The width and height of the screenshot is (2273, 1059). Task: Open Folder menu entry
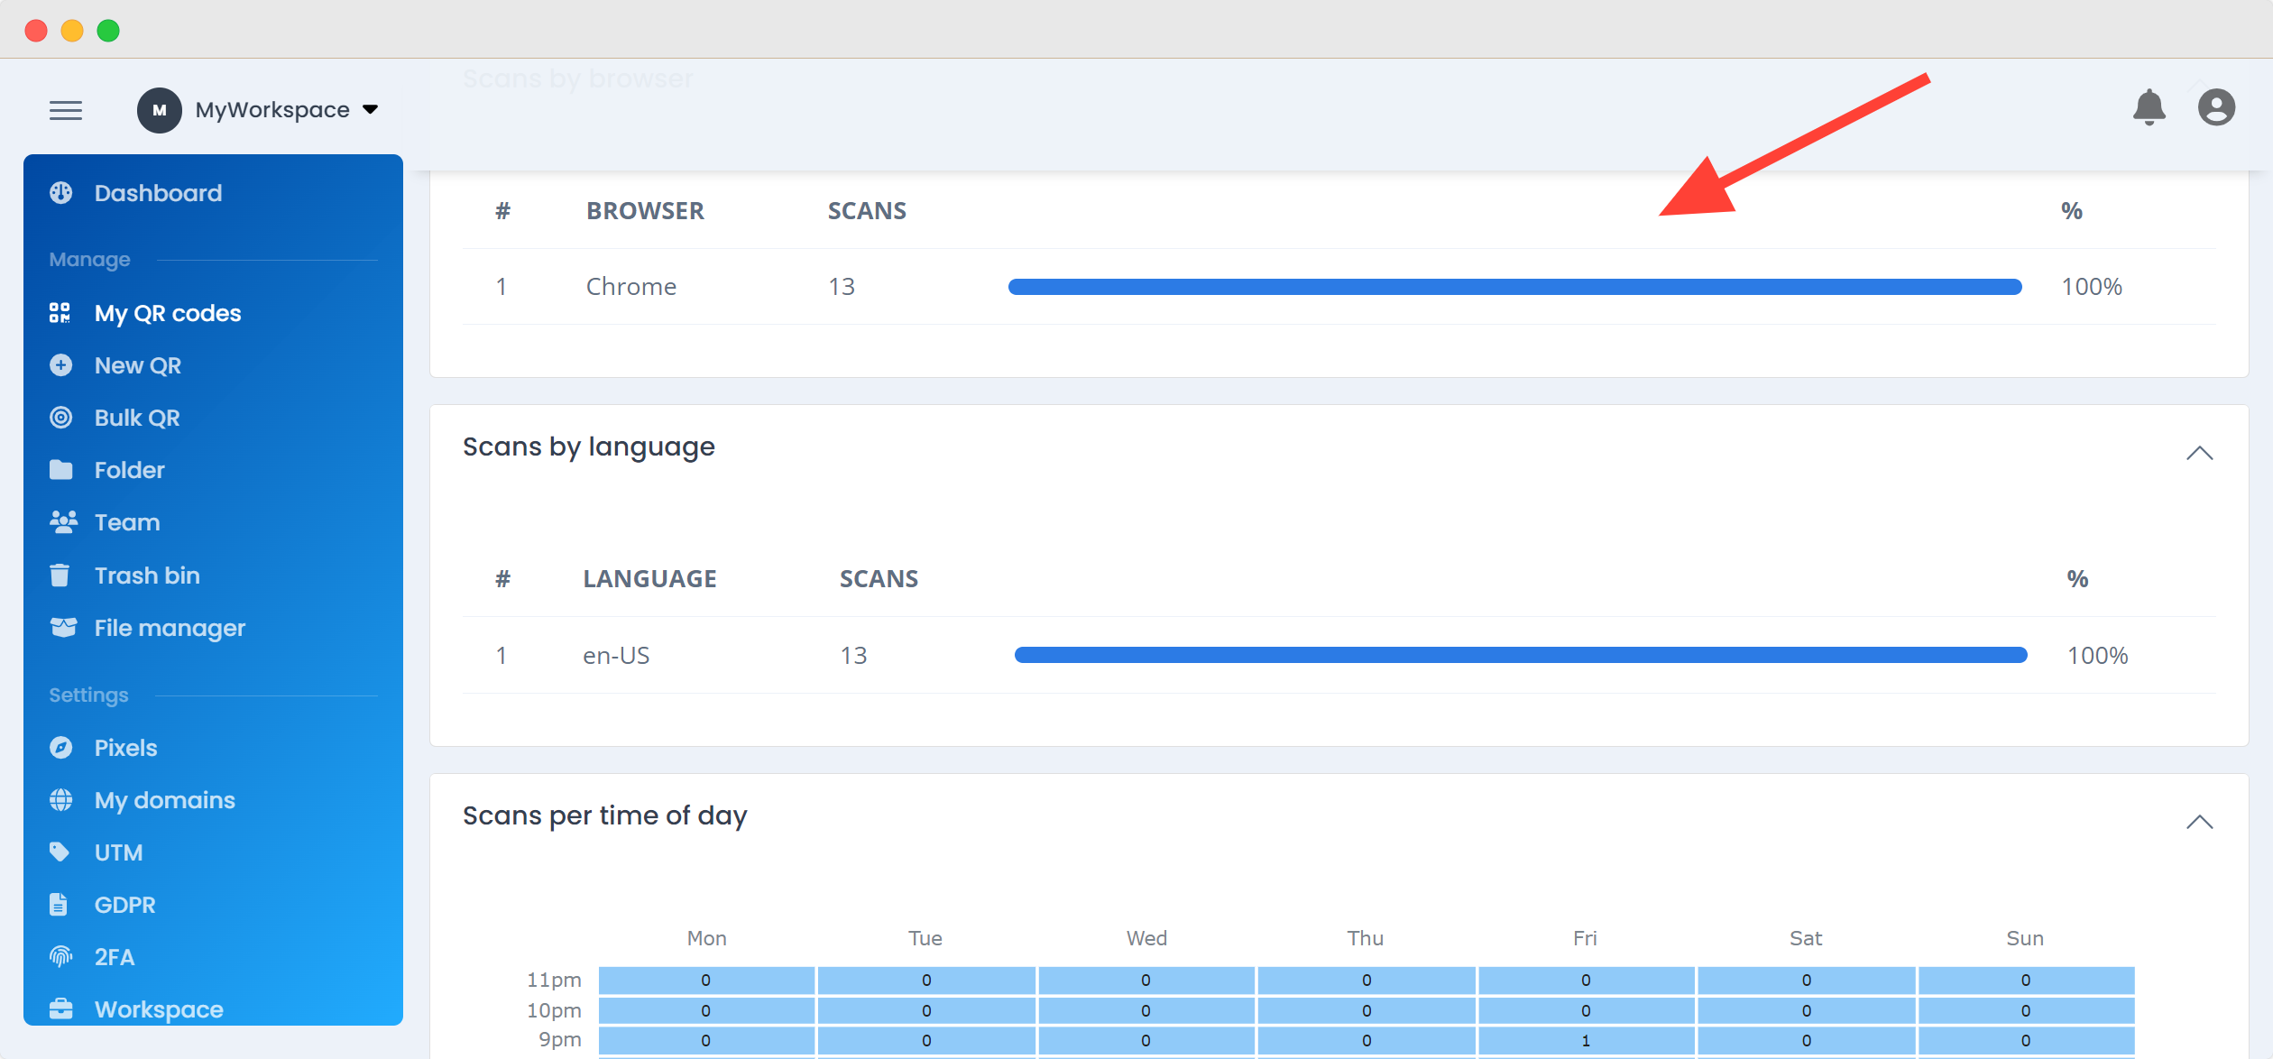130,470
